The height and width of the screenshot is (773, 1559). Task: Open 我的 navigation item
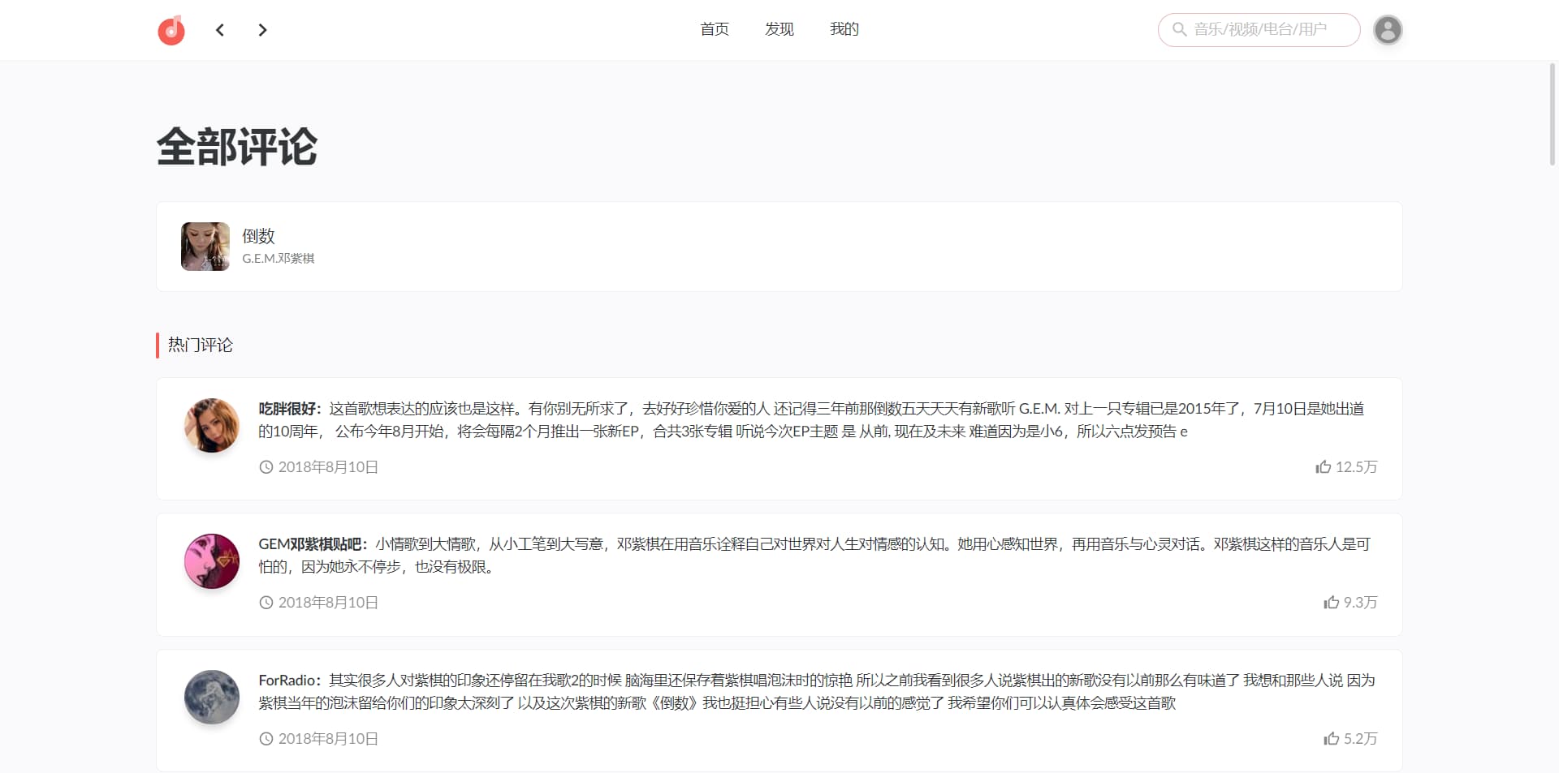coord(844,29)
